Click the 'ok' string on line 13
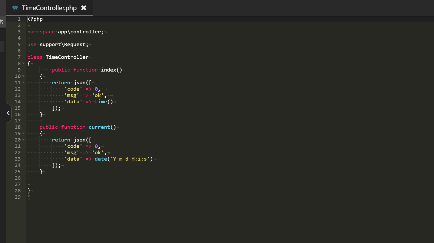The image size is (434, 243). [x=98, y=95]
